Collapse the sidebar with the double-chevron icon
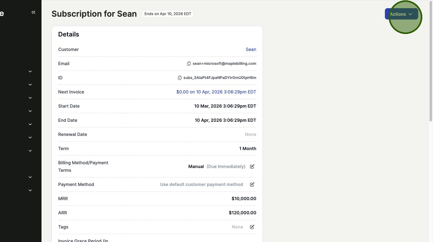This screenshot has height=242, width=433. pos(33,12)
